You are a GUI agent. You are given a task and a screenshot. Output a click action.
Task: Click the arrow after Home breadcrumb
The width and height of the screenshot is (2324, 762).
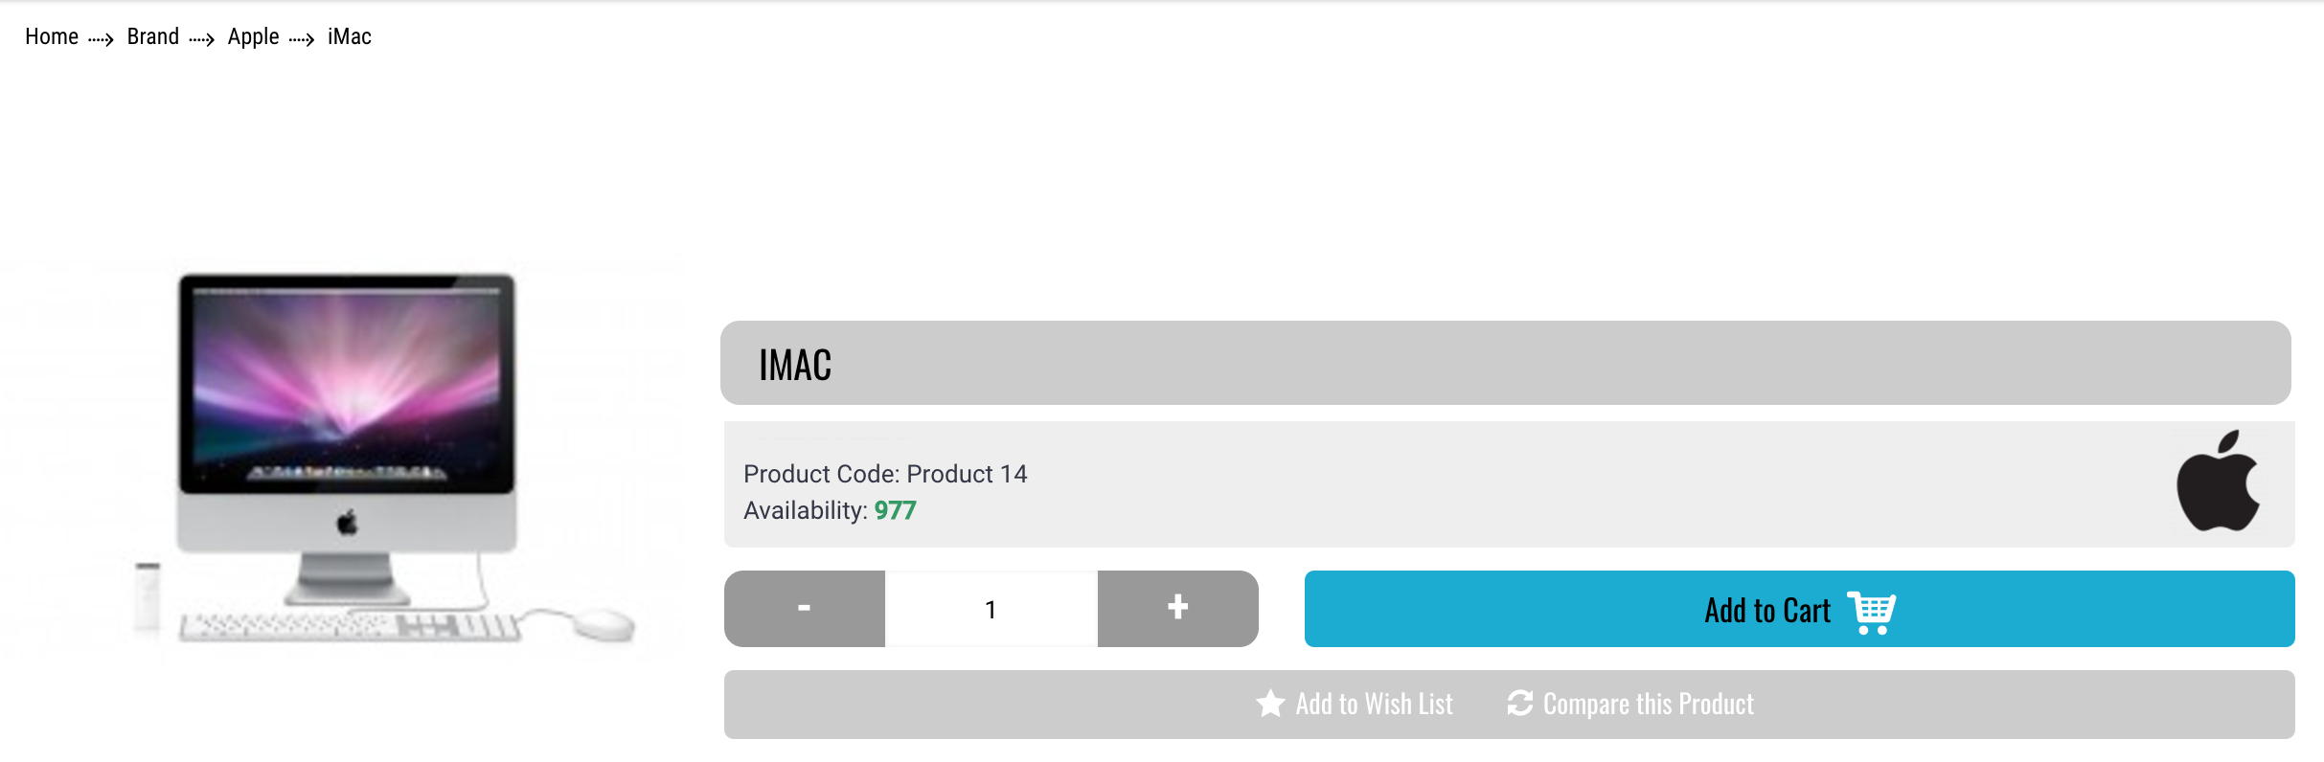click(101, 39)
